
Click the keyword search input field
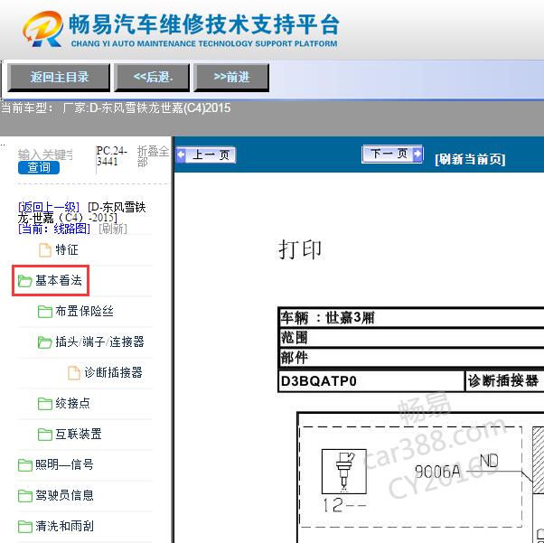pyautogui.click(x=45, y=154)
